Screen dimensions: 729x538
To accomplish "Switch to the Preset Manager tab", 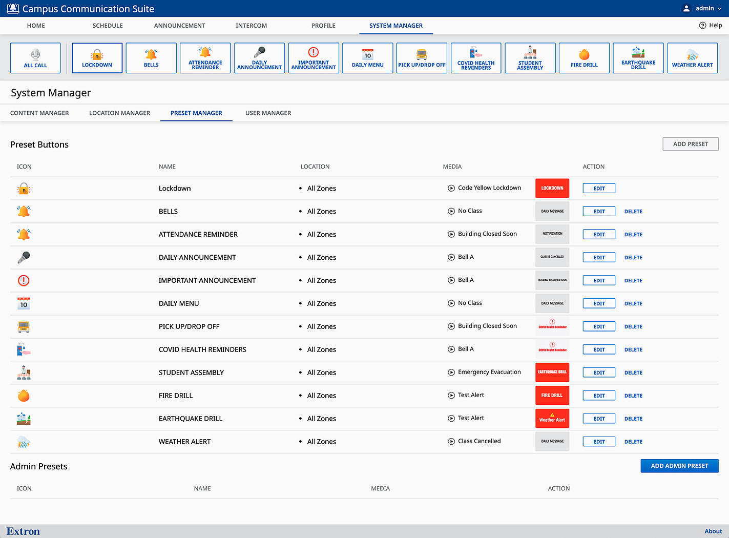I will 196,113.
